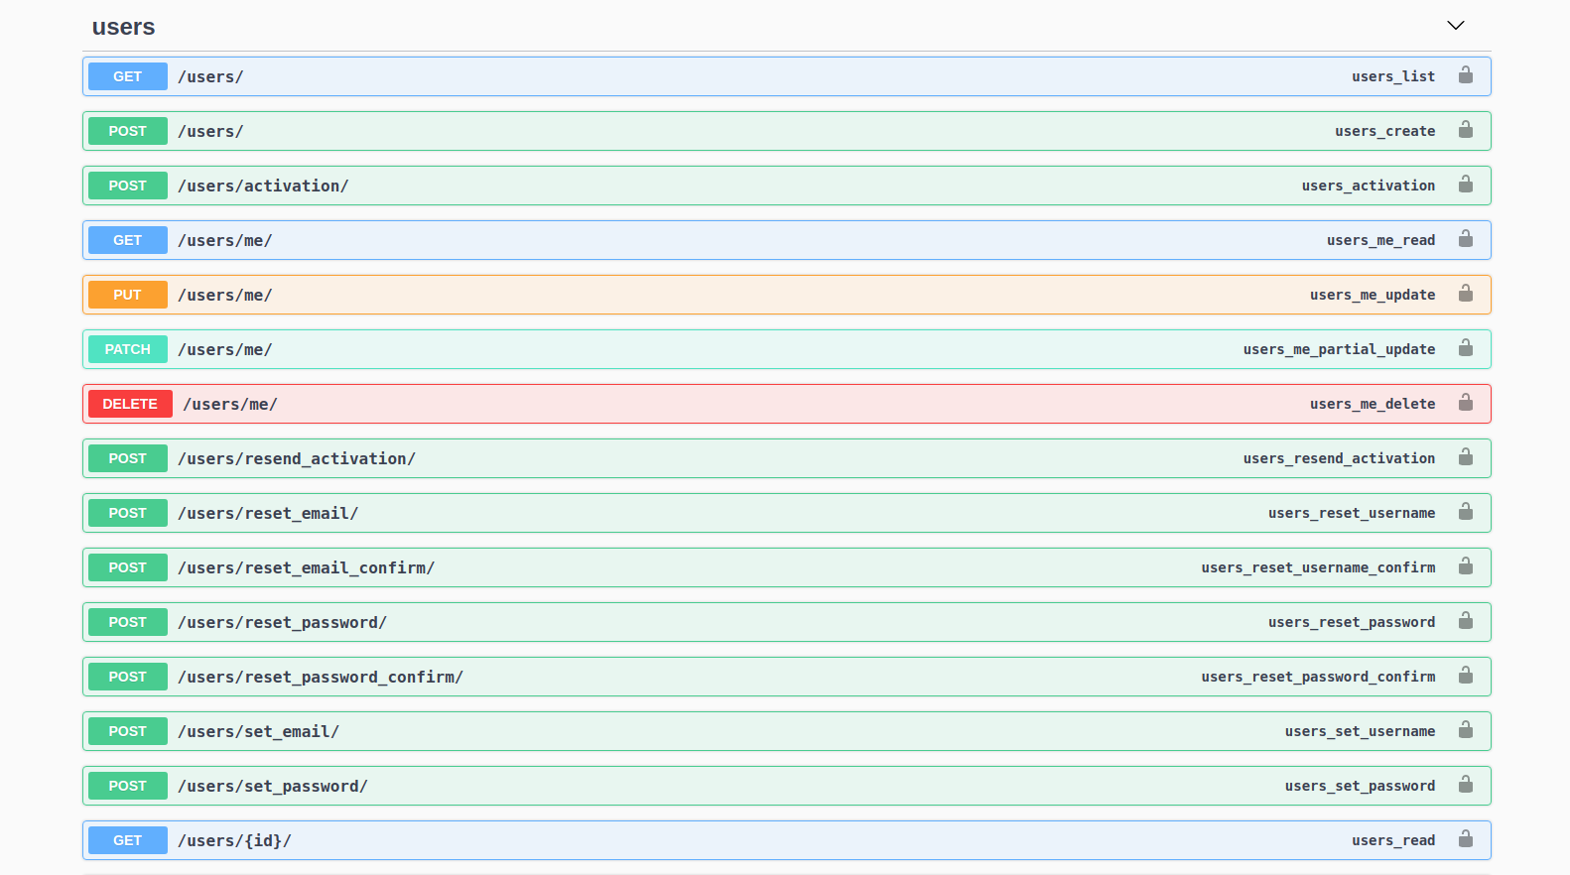Expand the /users/activation/ endpoint path
Image resolution: width=1570 pixels, height=875 pixels.
point(263,186)
